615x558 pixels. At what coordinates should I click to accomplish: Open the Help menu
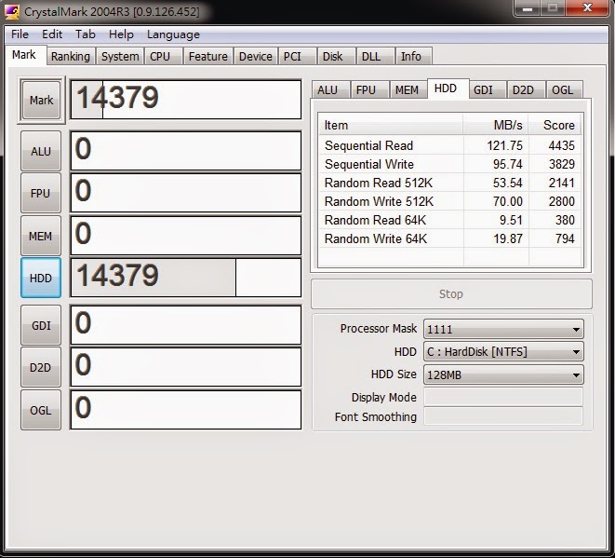(121, 34)
